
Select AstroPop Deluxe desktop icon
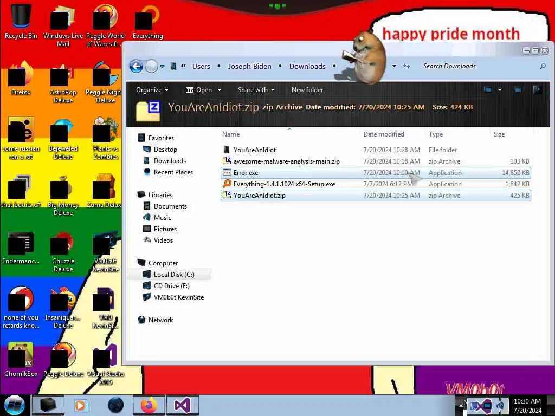pos(63,82)
